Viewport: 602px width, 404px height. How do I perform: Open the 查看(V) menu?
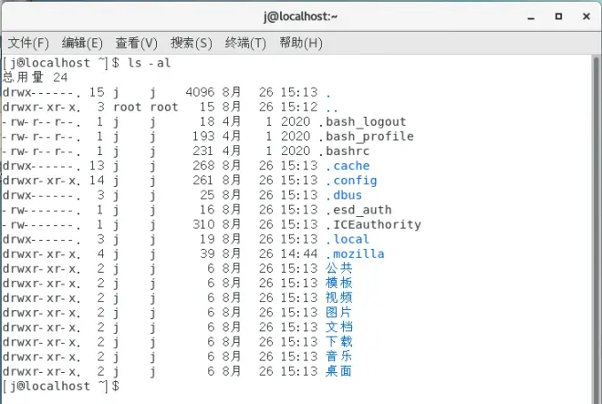pos(136,43)
